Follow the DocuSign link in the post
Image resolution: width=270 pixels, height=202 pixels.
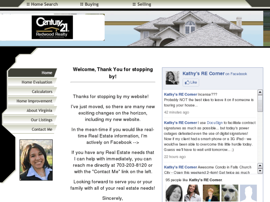click(215, 123)
